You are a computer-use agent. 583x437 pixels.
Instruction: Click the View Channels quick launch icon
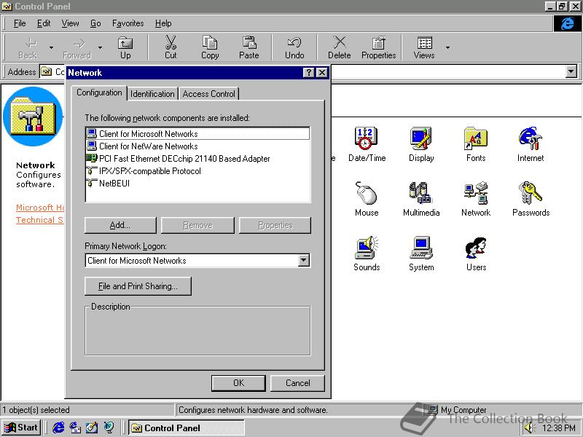point(109,428)
